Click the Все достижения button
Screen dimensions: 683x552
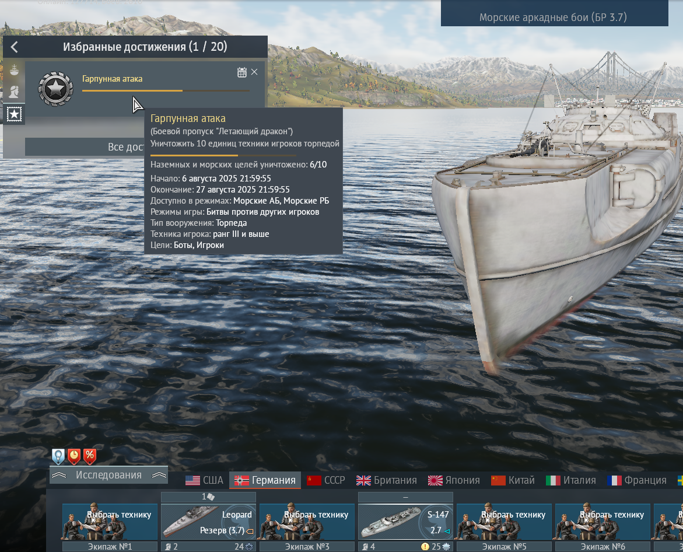[x=85, y=147]
